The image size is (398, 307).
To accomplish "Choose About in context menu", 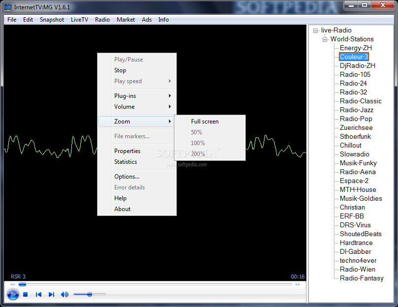I will click(x=137, y=209).
